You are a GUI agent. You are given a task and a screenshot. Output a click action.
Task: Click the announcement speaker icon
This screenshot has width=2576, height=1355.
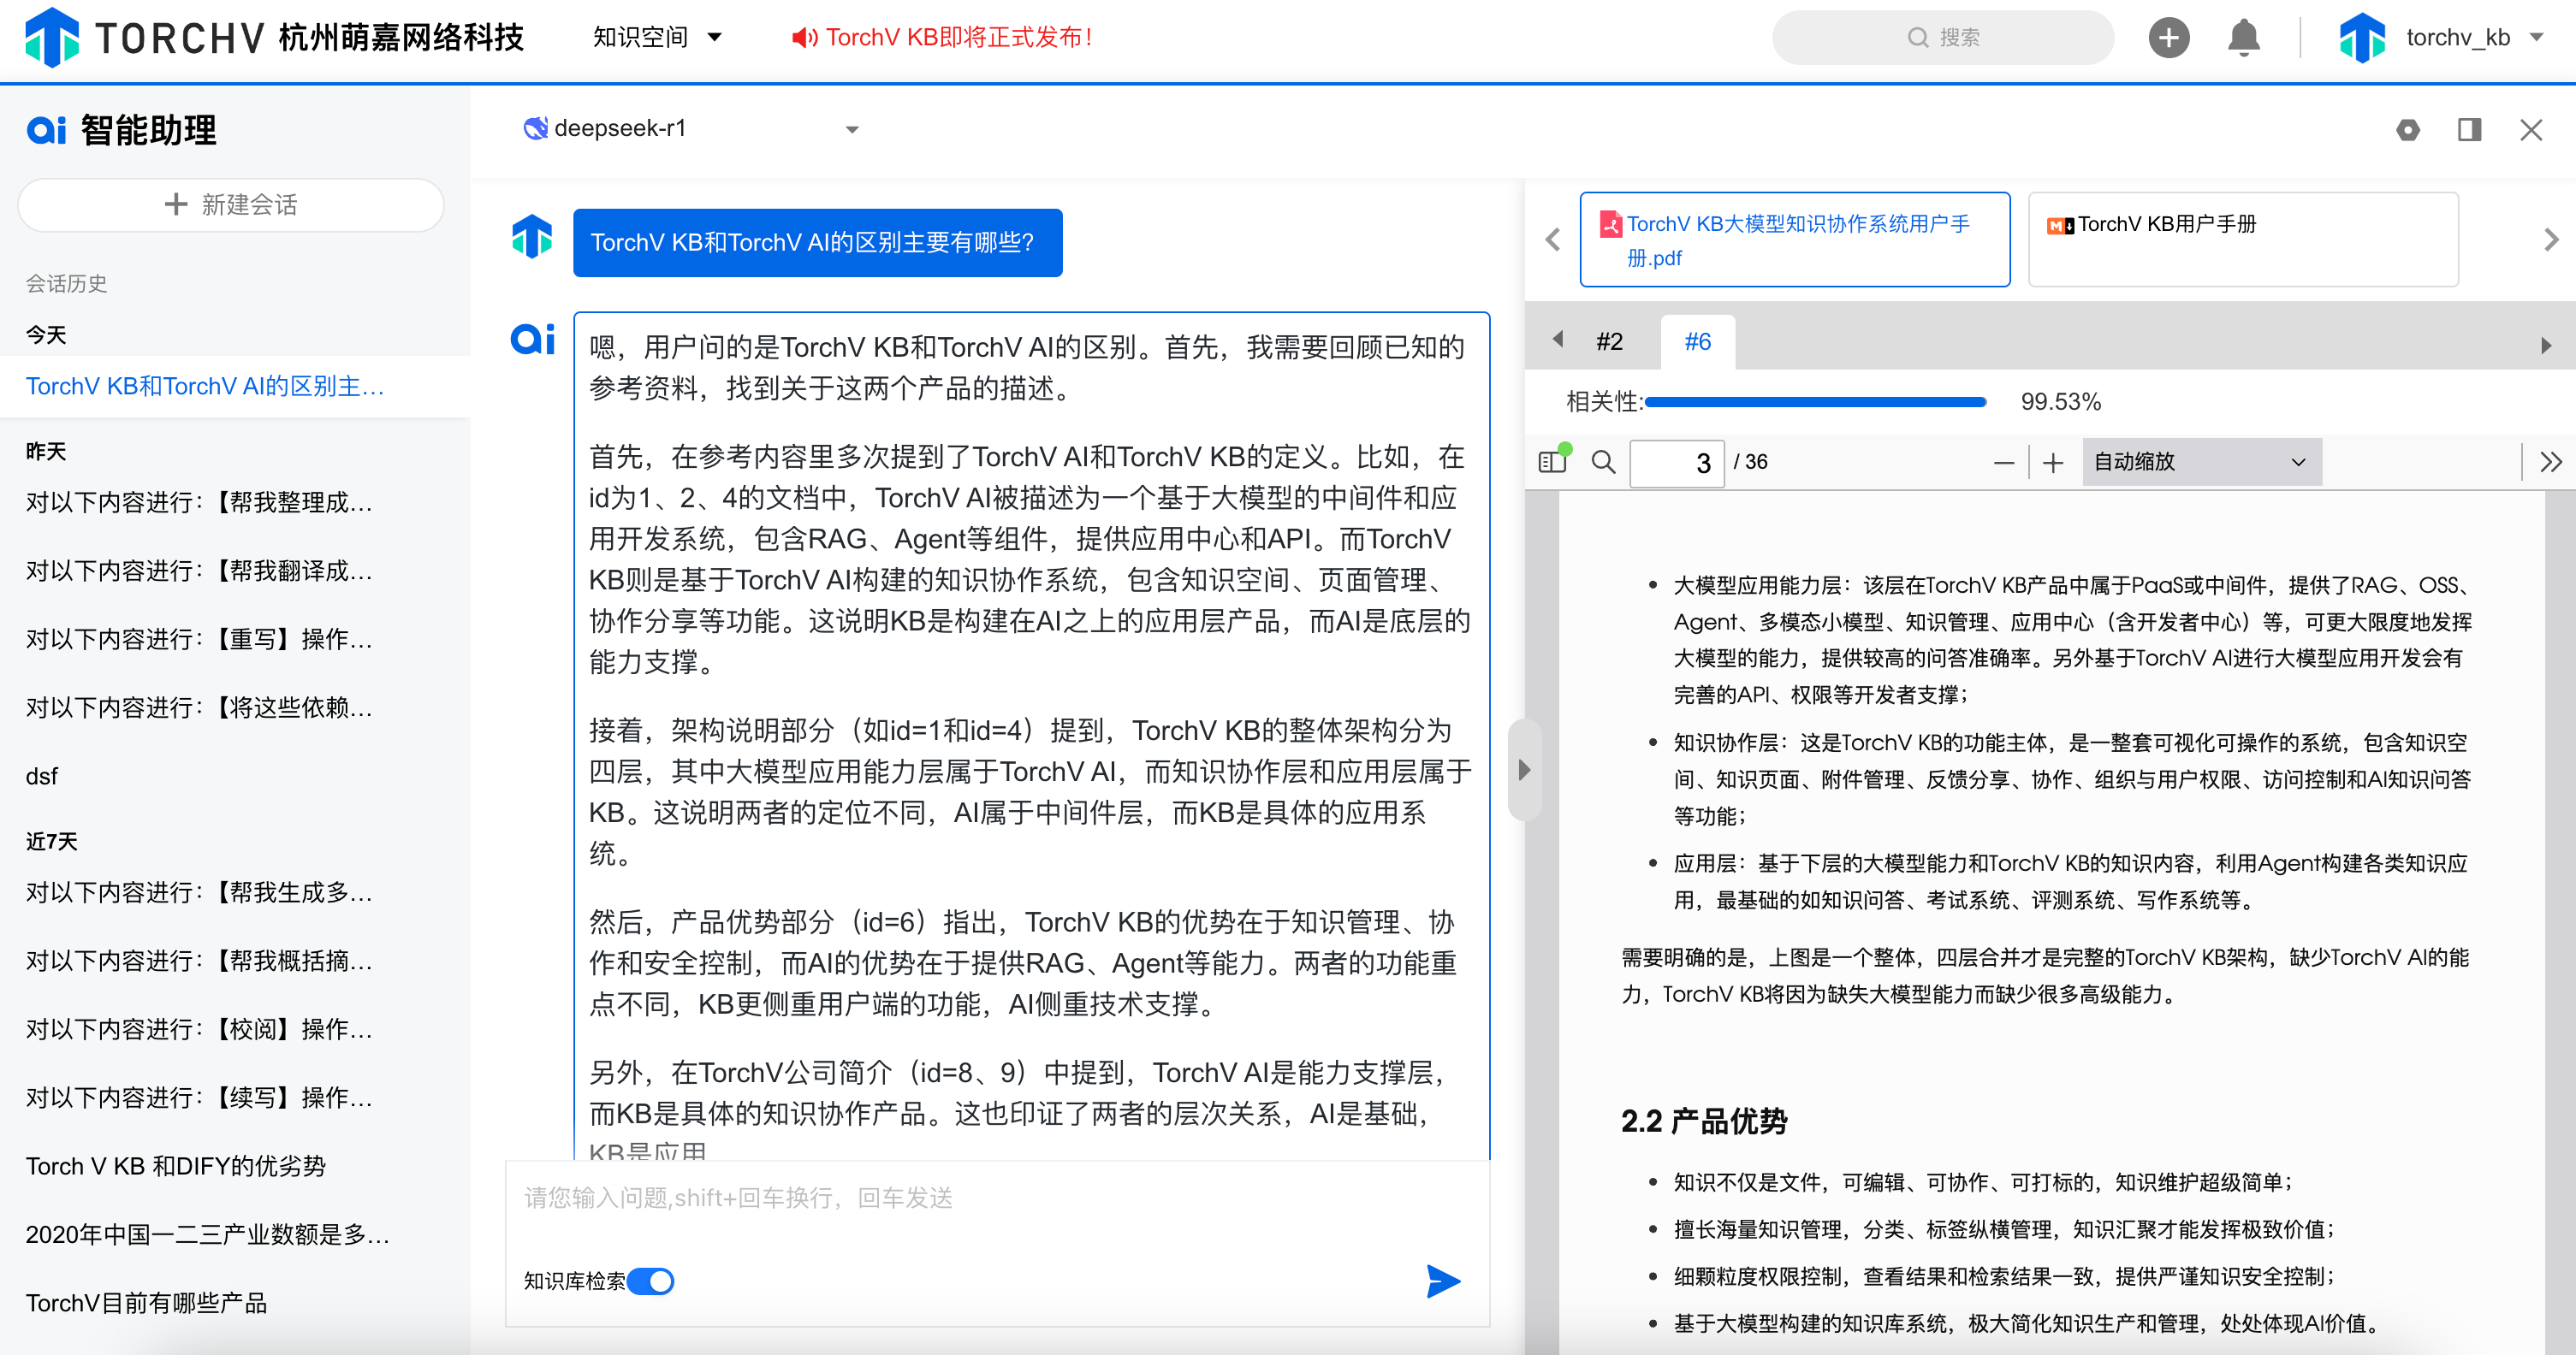pyautogui.click(x=804, y=38)
